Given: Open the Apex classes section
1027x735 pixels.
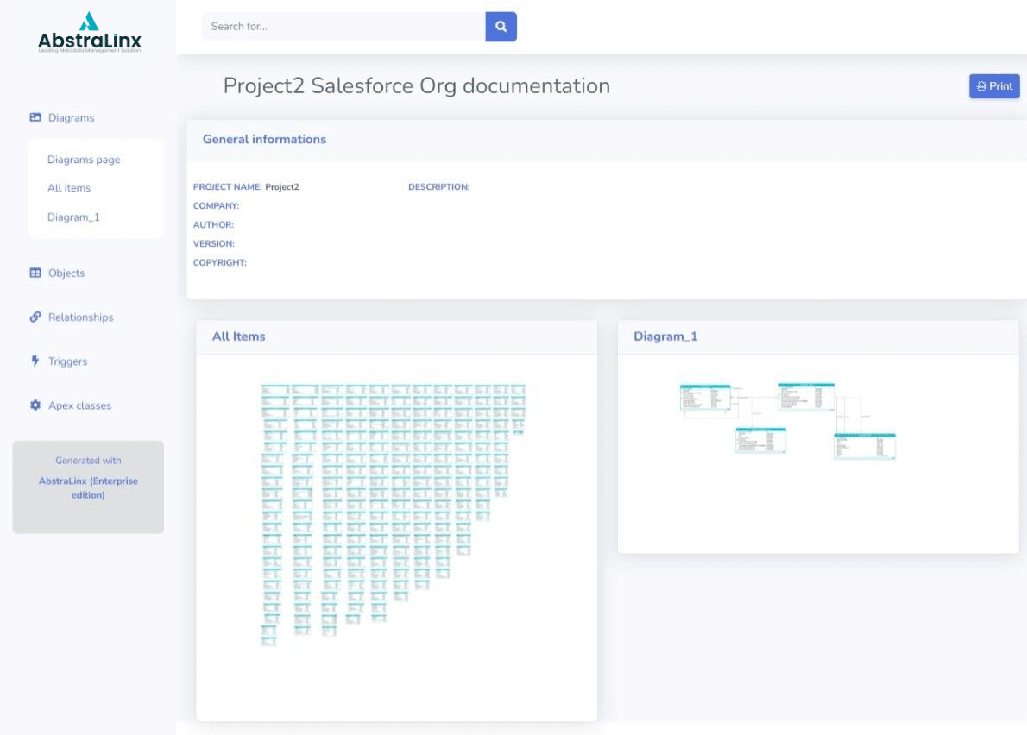Looking at the screenshot, I should 79,405.
